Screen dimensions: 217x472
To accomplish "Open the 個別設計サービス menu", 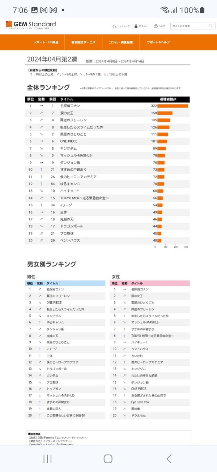I will tap(84, 42).
